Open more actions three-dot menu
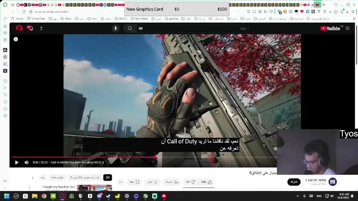358x201 pixels. tap(121, 182)
